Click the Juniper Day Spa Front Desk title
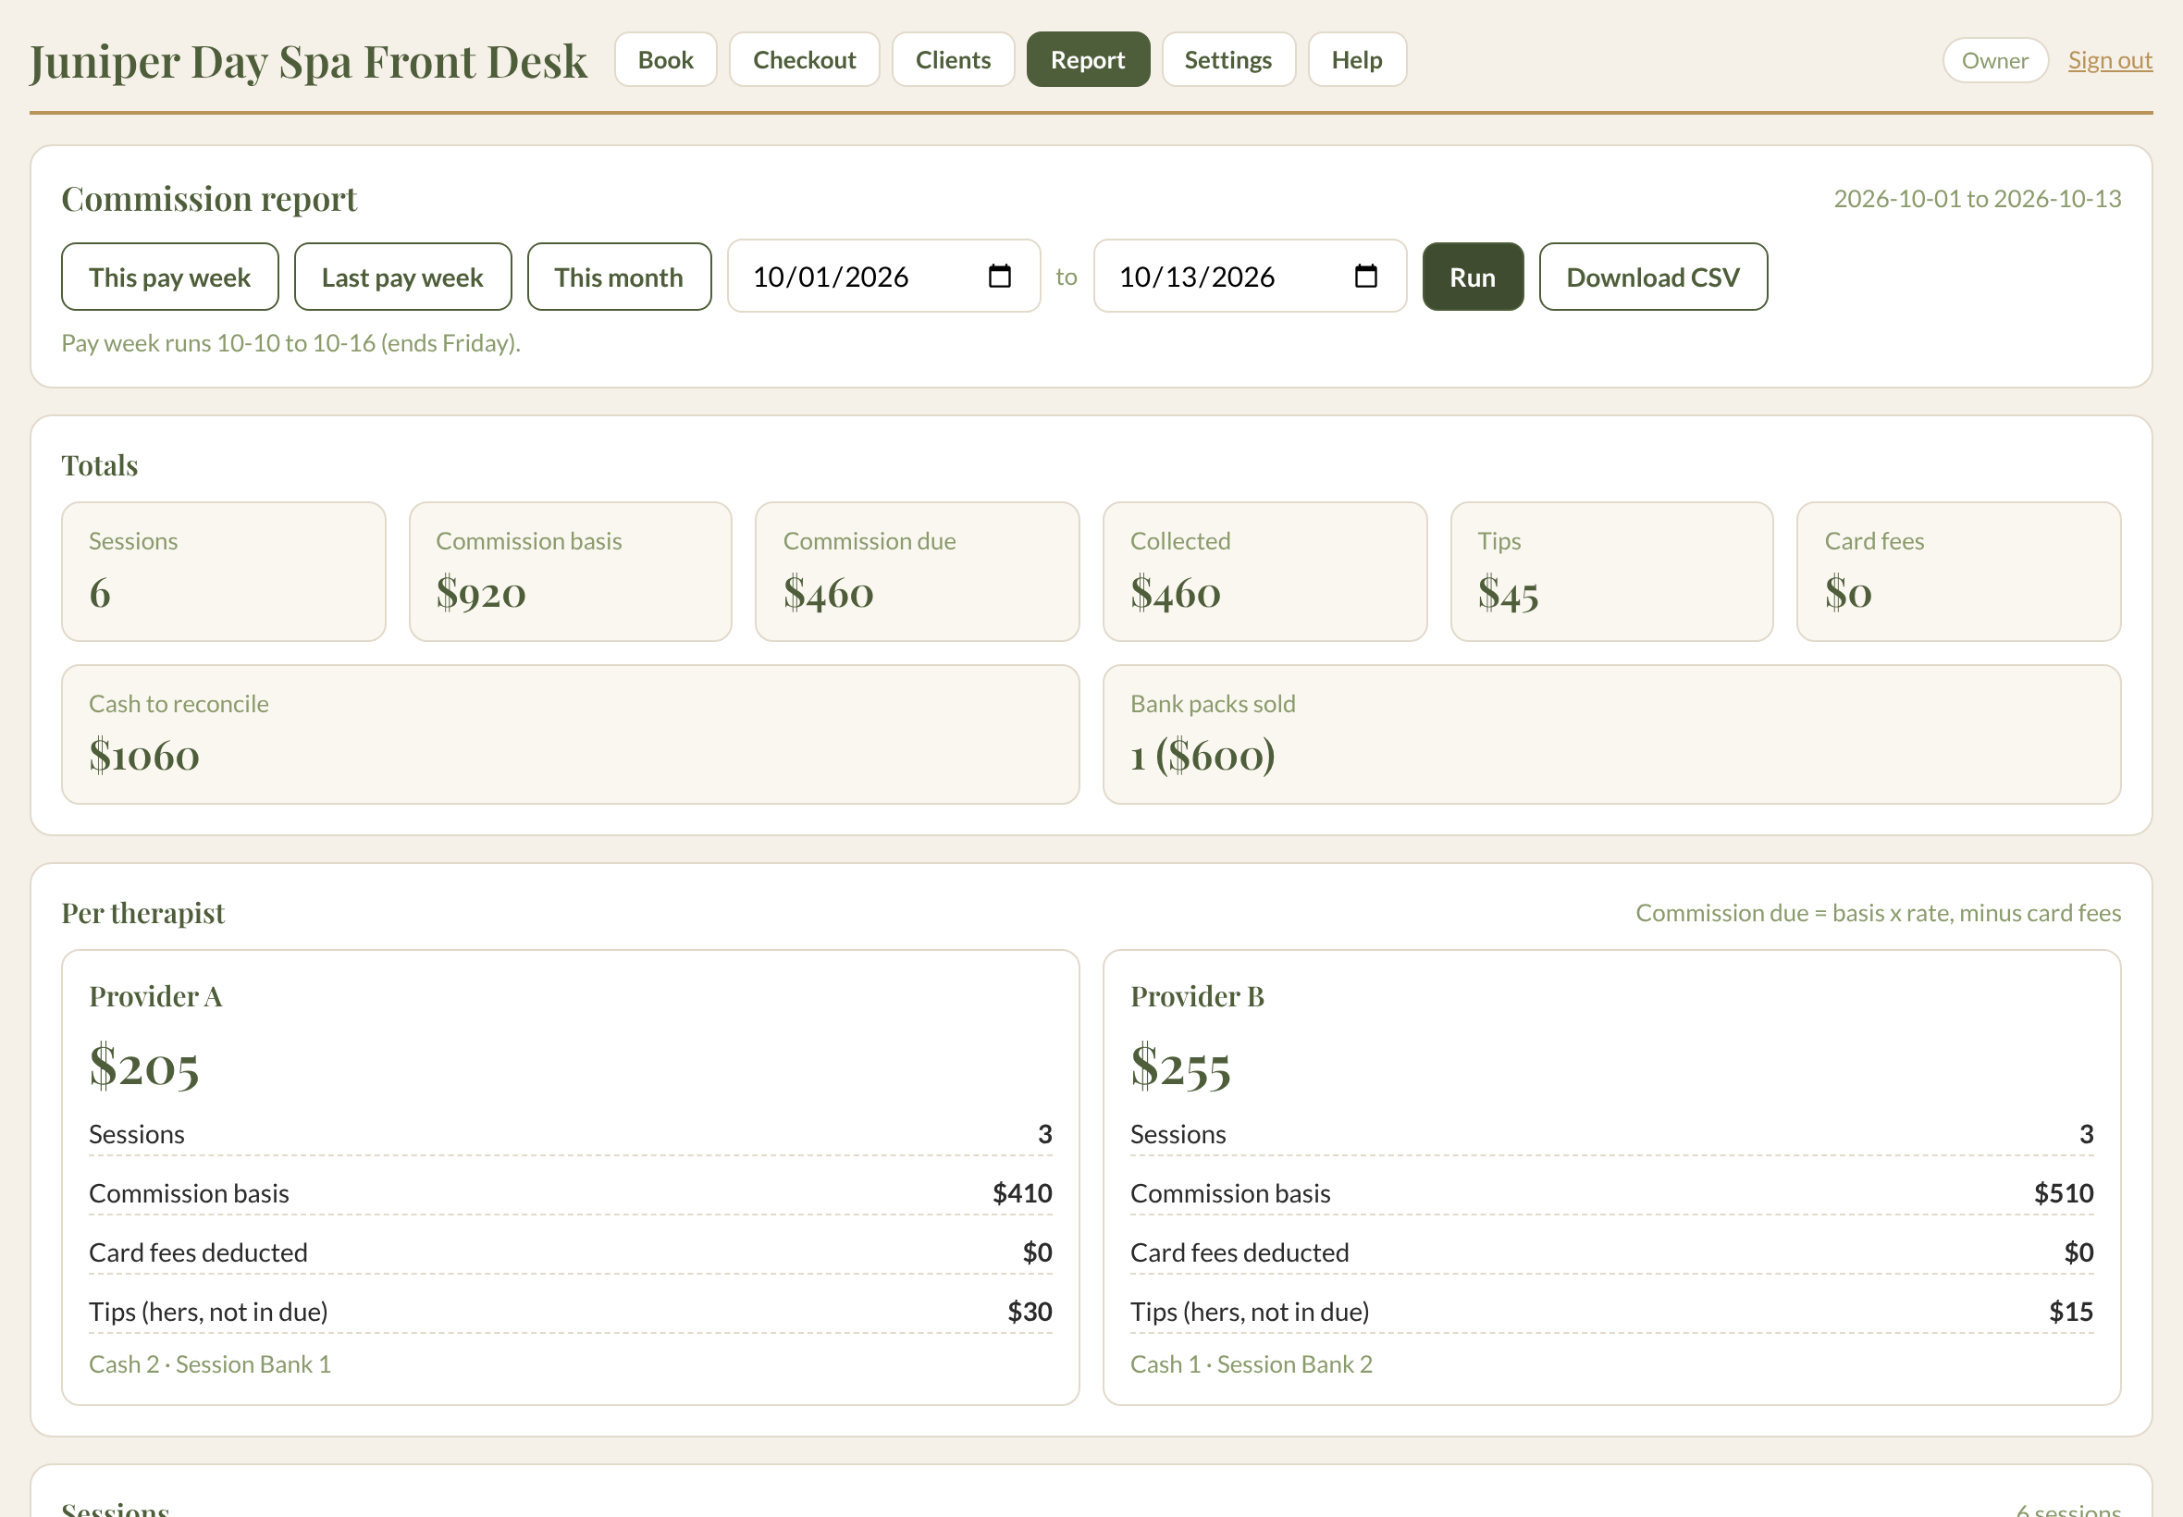 pyautogui.click(x=308, y=62)
